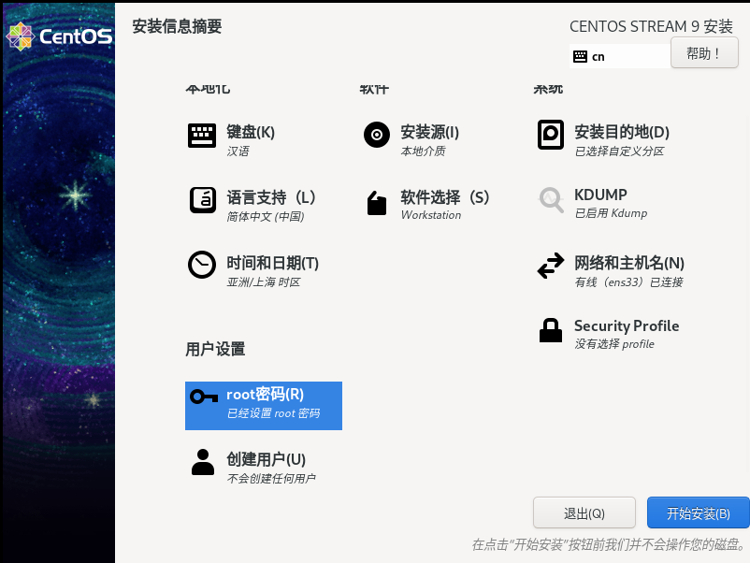Open the KDUMP label
This screenshot has height=563, width=750.
[600, 195]
